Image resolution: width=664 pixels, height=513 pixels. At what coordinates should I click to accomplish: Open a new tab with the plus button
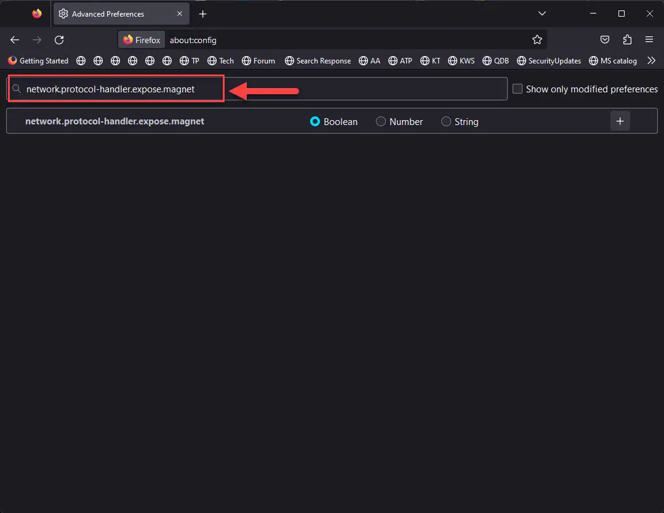click(x=203, y=14)
